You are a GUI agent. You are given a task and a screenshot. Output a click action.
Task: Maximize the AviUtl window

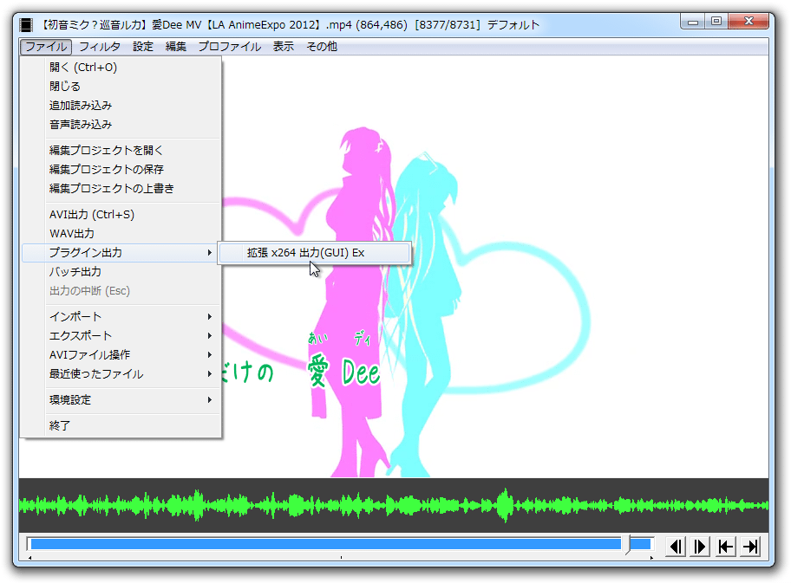[716, 22]
